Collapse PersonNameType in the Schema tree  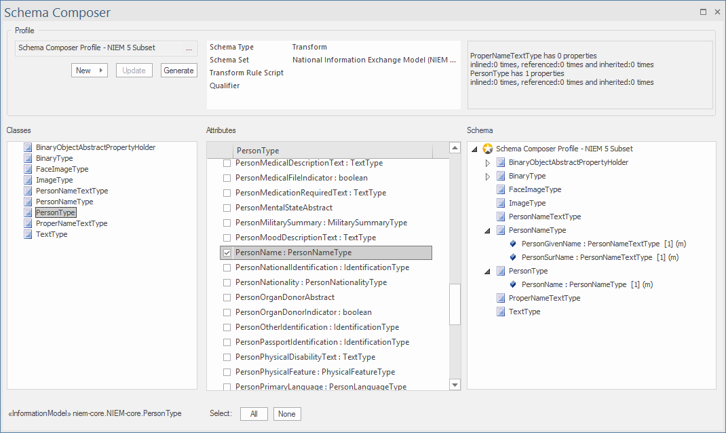tap(486, 230)
